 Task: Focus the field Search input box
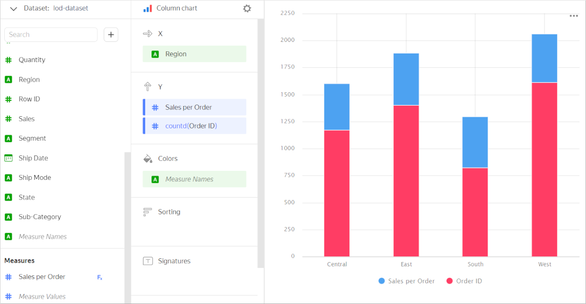[51, 34]
